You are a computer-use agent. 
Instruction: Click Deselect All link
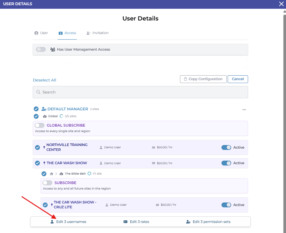click(44, 80)
